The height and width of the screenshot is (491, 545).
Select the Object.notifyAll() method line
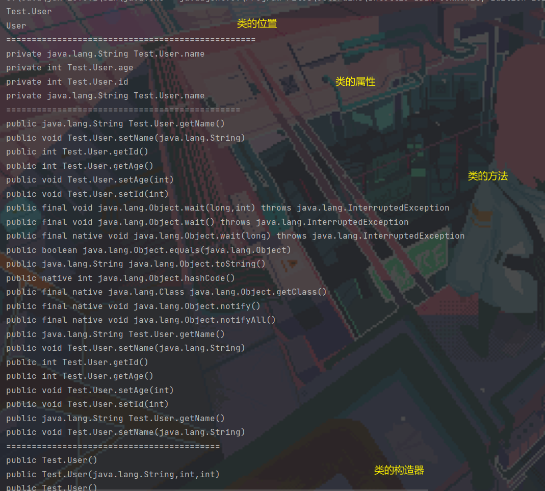(x=141, y=320)
